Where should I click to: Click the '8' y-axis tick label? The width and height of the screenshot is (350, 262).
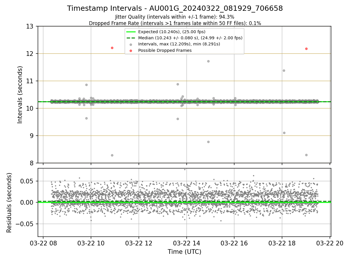pos(32,163)
